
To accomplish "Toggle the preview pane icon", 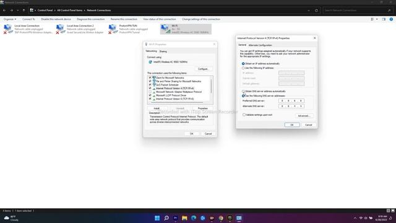I will tap(384, 19).
